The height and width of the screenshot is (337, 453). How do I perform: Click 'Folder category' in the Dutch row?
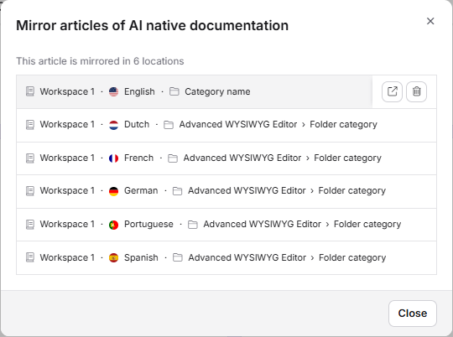coord(343,125)
